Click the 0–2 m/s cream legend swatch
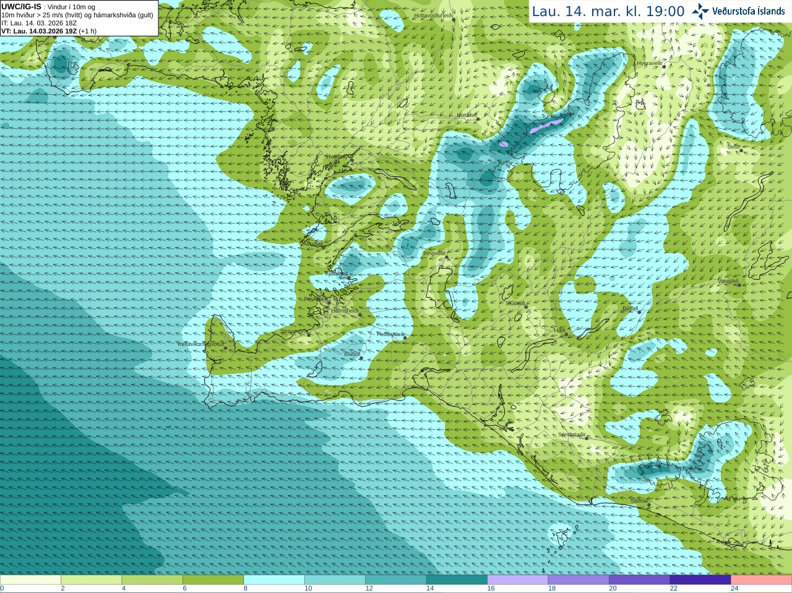 (30, 580)
